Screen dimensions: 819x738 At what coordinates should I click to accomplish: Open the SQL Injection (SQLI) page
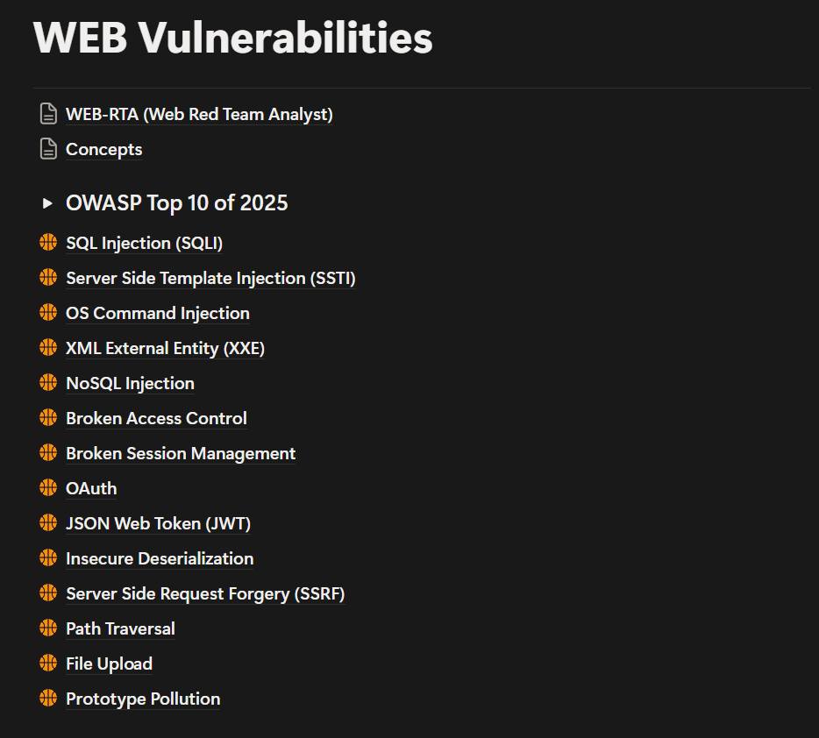(x=144, y=243)
